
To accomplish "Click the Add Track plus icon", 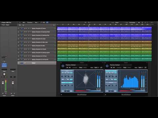I will (20, 25).
